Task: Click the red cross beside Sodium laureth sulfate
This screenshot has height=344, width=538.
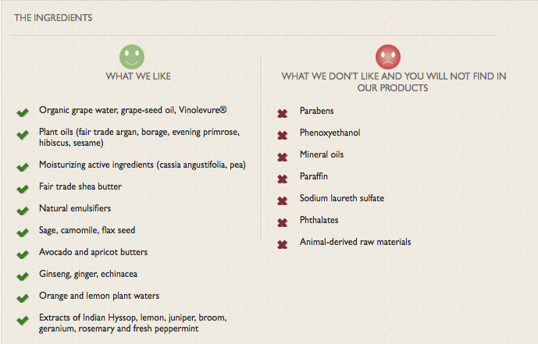Action: (x=283, y=200)
